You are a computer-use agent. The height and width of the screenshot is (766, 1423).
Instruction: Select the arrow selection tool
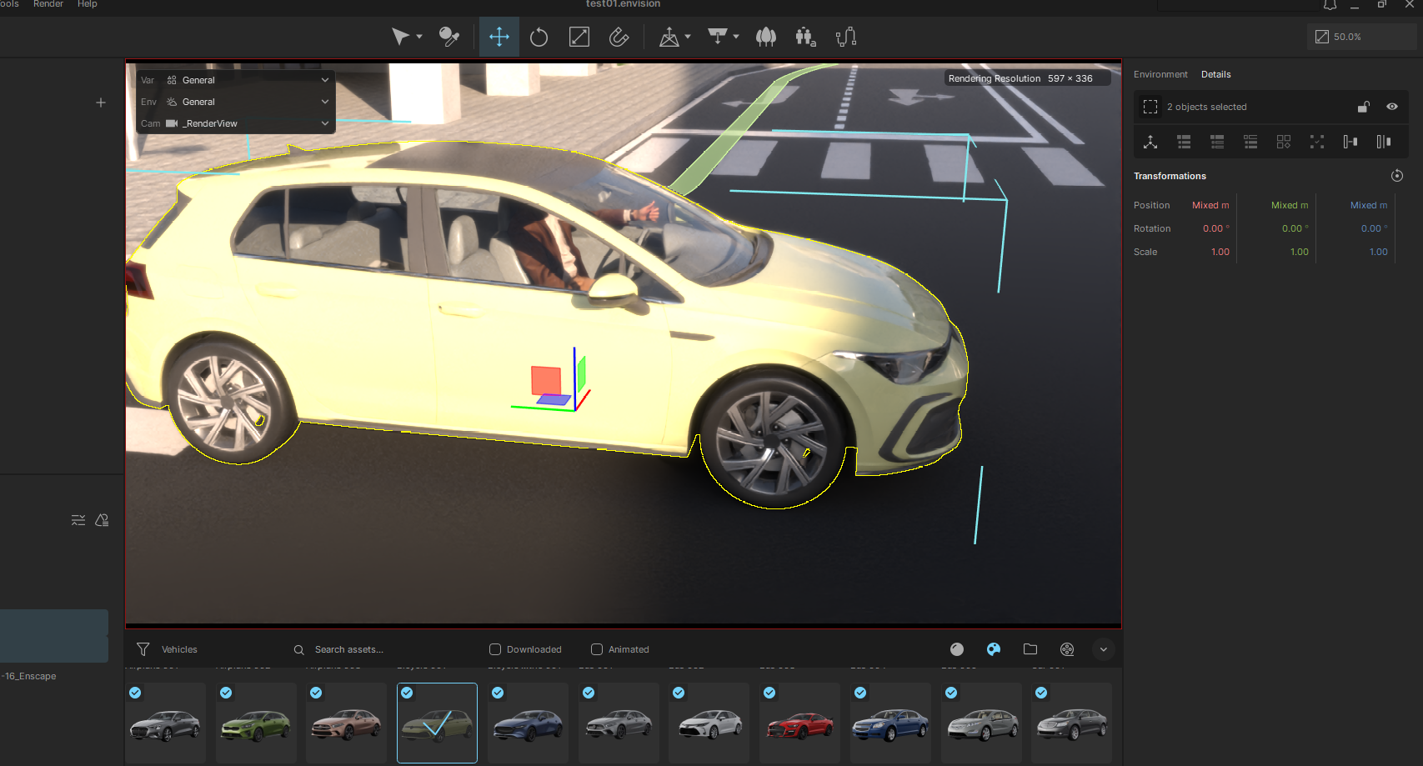point(400,37)
